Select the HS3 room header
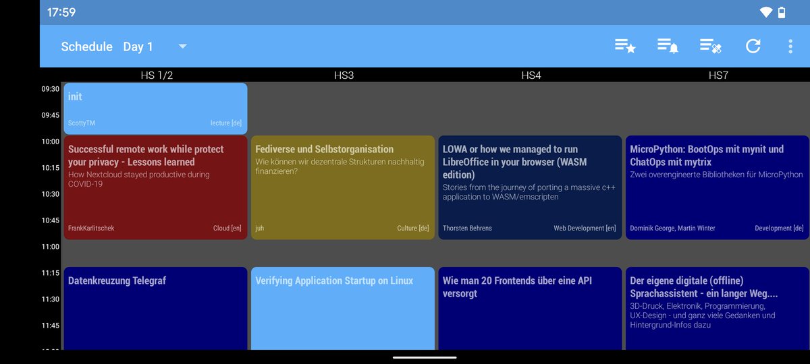 click(344, 75)
